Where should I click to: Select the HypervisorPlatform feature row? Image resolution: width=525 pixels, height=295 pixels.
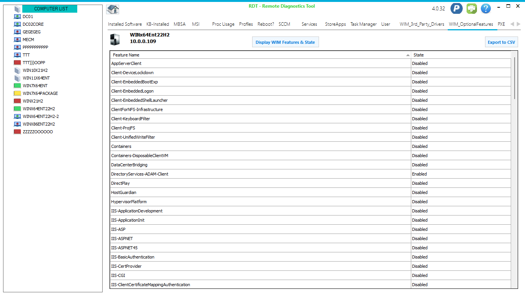coord(311,202)
